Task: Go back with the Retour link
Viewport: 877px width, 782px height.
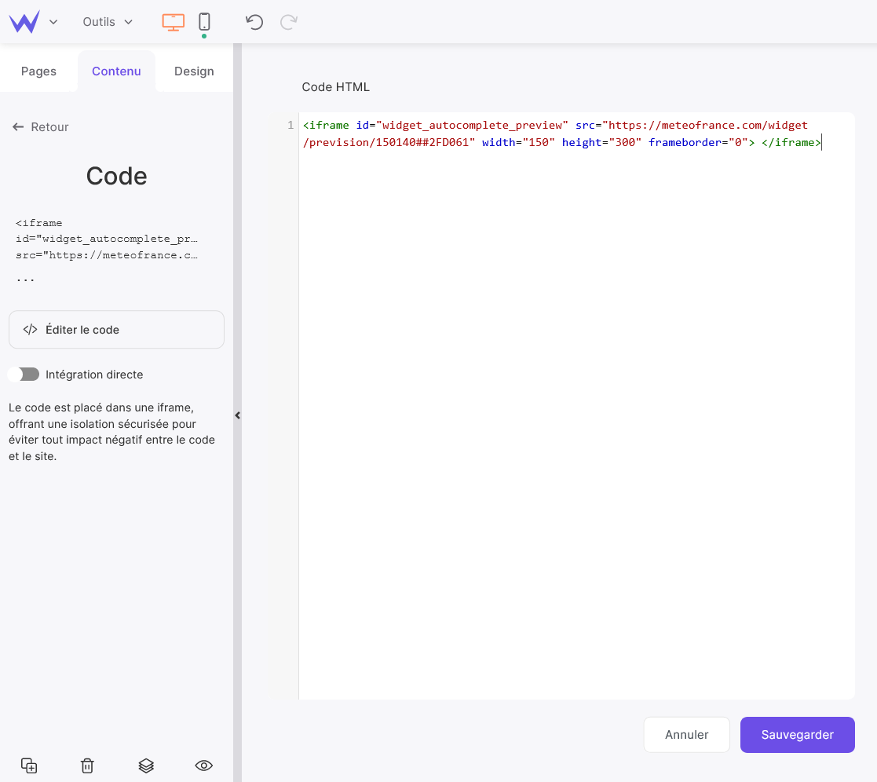Action: [x=41, y=127]
